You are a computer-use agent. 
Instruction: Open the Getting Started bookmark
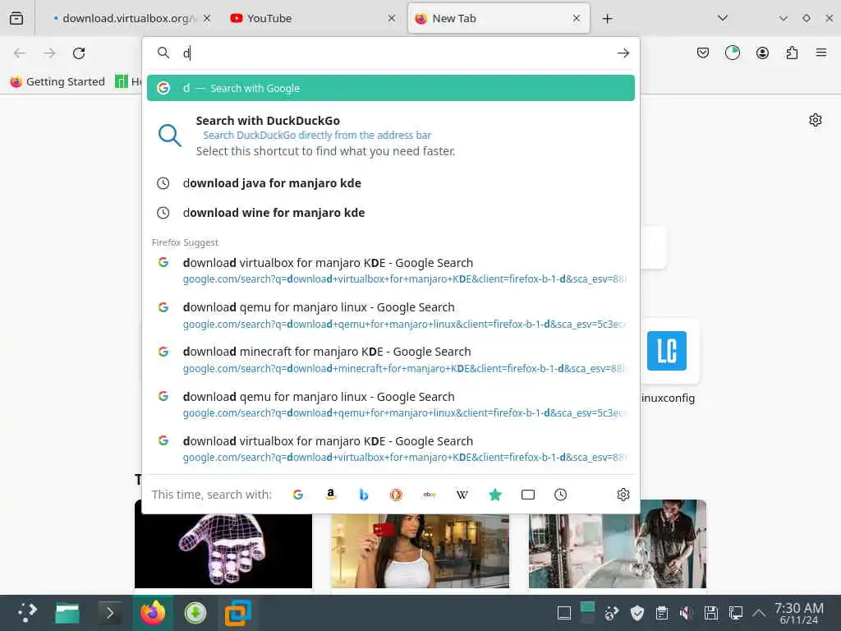click(x=57, y=81)
